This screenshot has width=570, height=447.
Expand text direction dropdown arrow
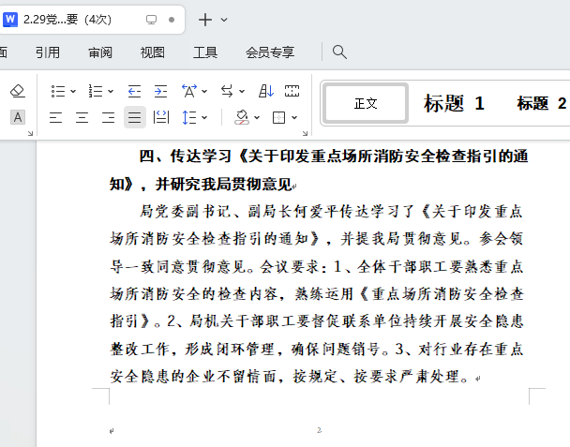click(x=242, y=91)
